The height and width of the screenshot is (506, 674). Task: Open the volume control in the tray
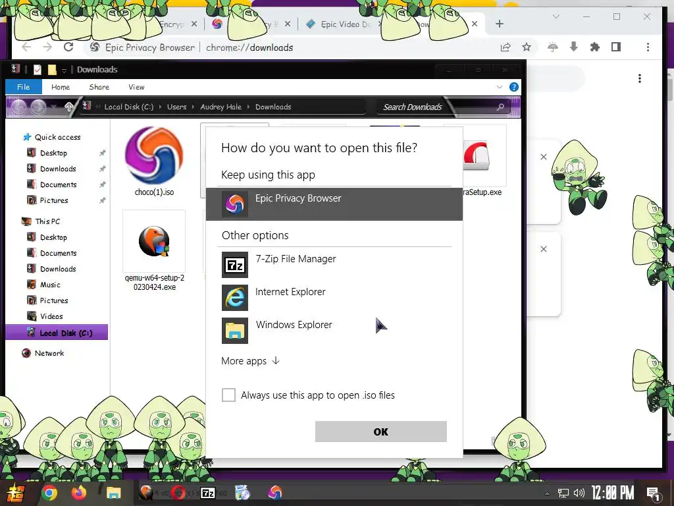click(579, 493)
